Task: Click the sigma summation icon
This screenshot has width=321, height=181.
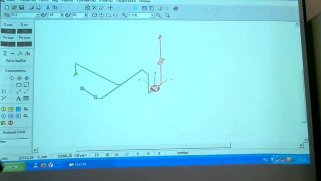Action: 5,54
